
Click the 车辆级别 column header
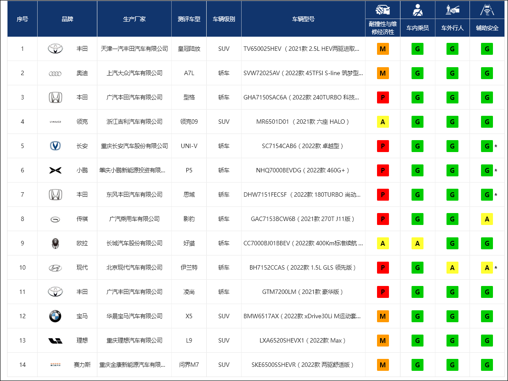(224, 19)
